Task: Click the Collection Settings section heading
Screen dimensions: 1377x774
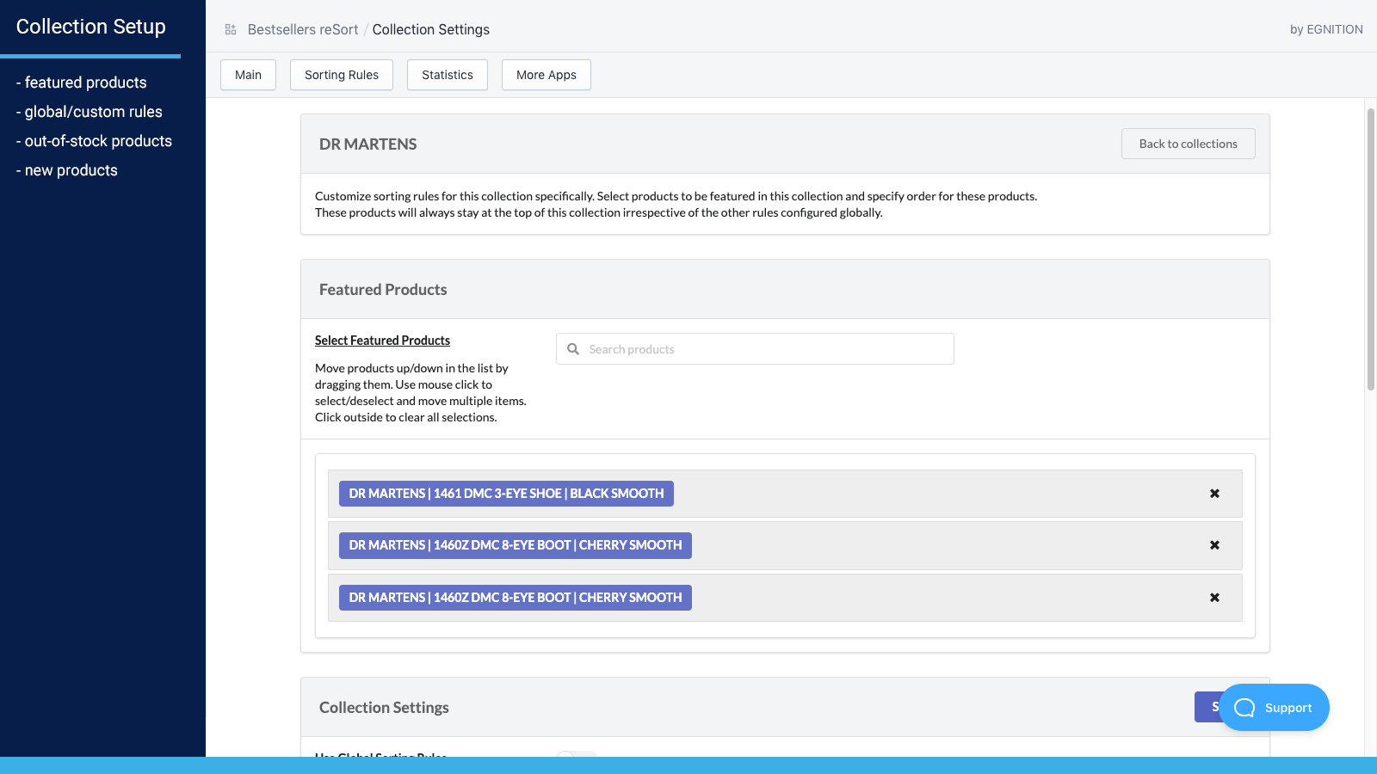Action: pyautogui.click(x=384, y=708)
